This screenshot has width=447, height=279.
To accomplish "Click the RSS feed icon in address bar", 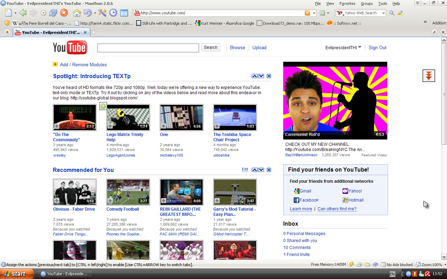I will pyautogui.click(x=307, y=13).
